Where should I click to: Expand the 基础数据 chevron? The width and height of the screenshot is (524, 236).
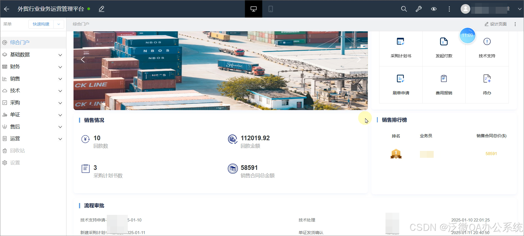tap(60, 55)
